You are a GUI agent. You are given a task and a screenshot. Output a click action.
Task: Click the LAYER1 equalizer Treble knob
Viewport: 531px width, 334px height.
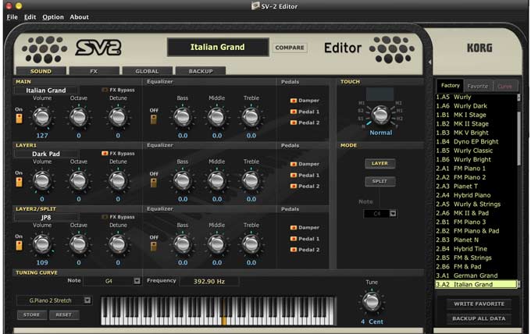click(x=251, y=180)
